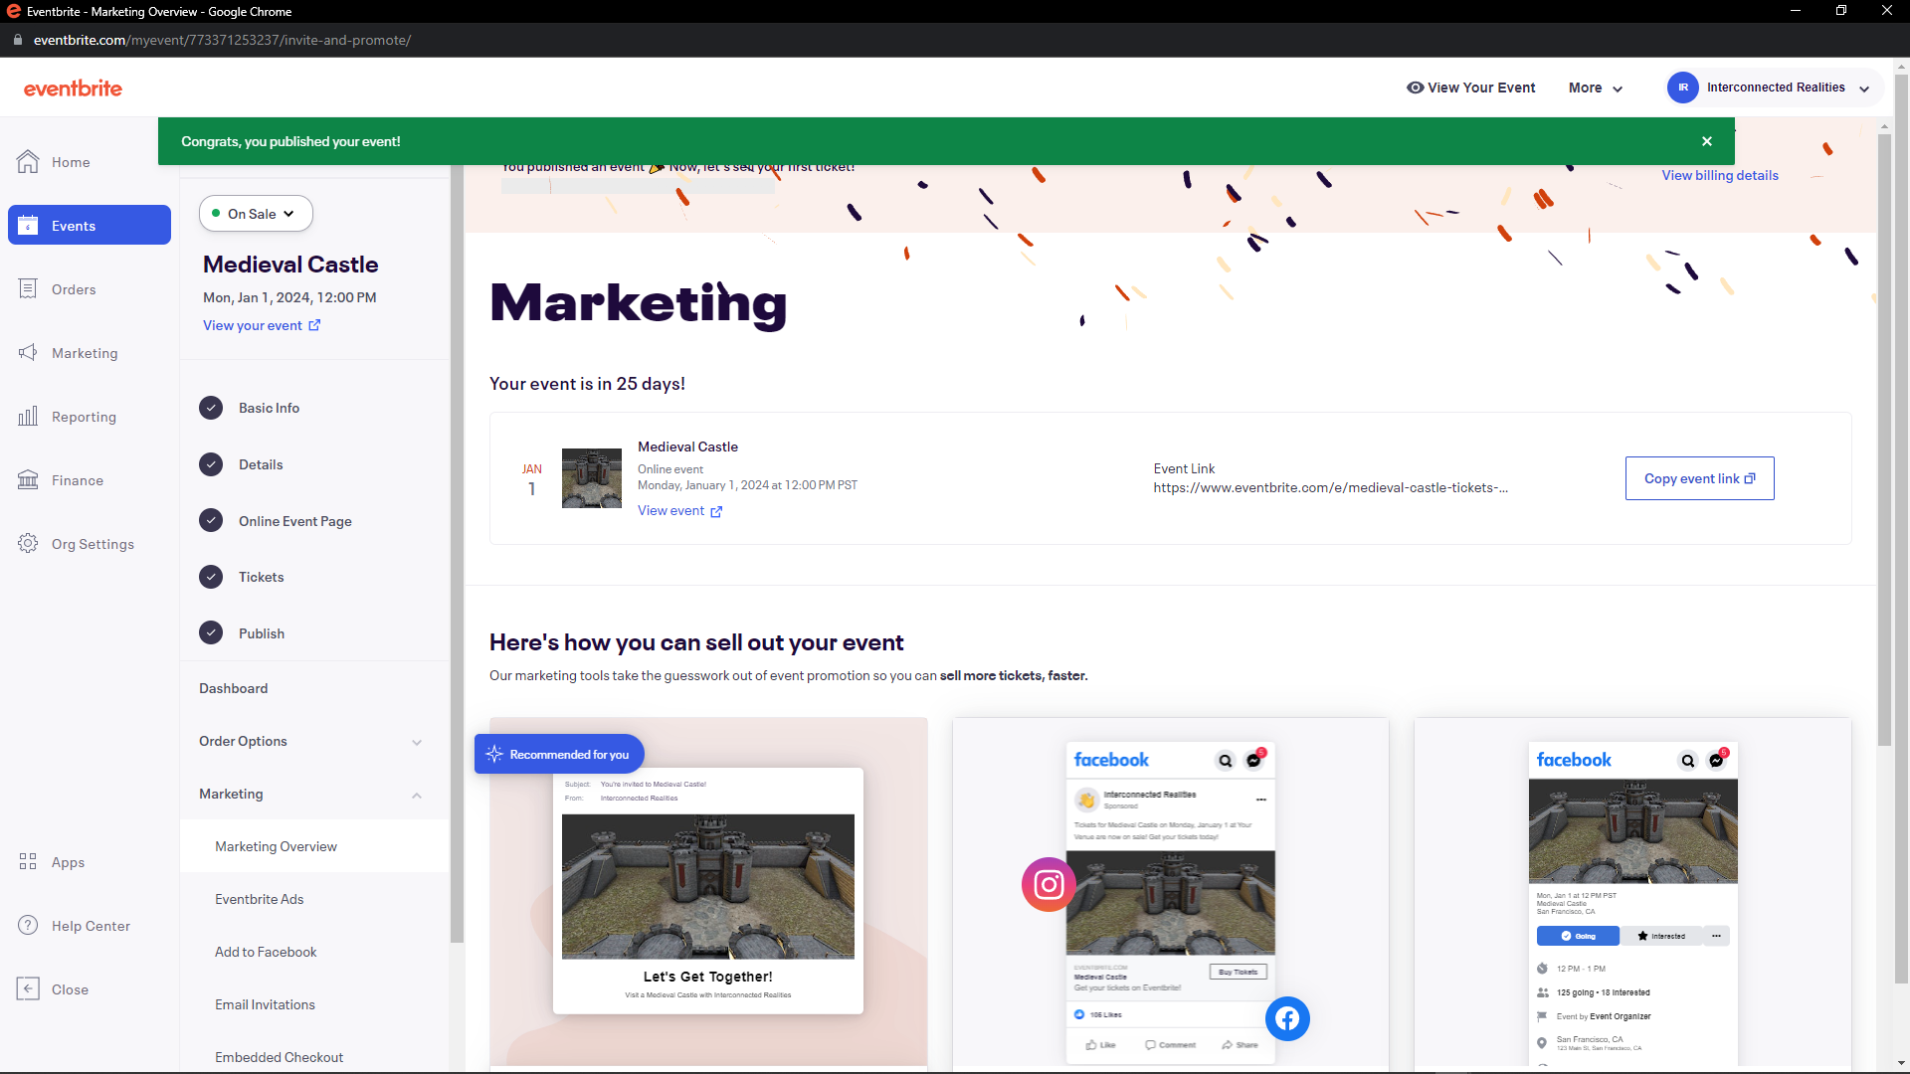Open the Apps grid icon

pos(28,862)
